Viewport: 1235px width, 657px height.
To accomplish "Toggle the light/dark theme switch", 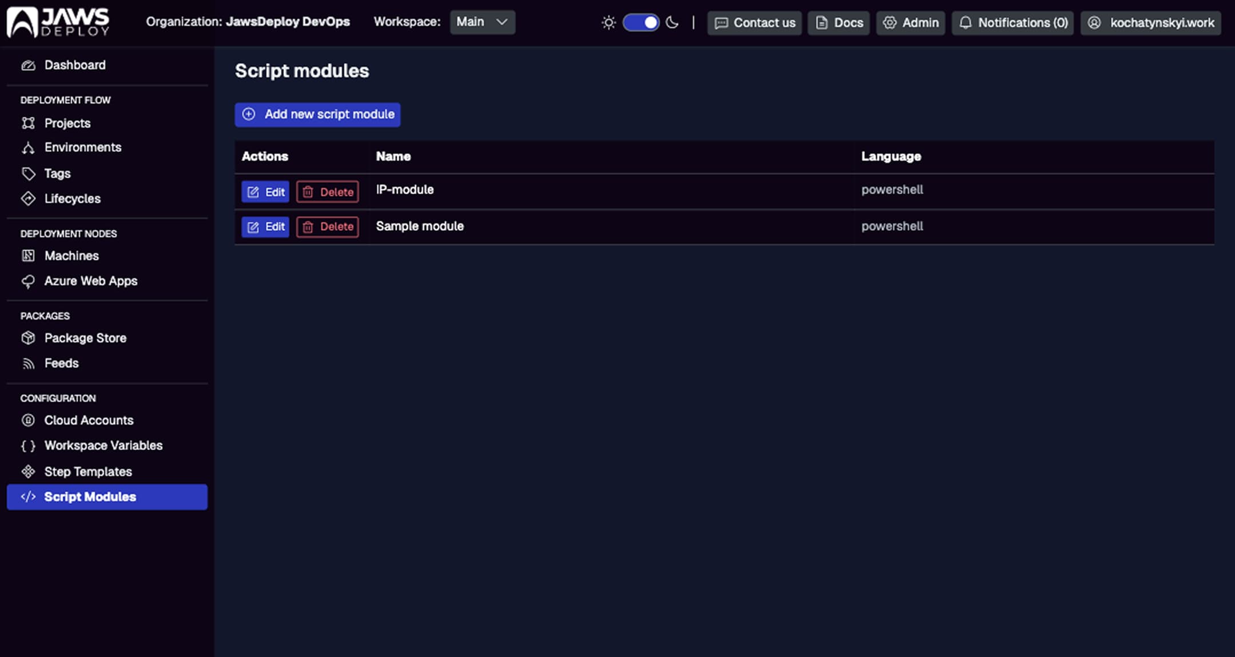I will [x=640, y=22].
